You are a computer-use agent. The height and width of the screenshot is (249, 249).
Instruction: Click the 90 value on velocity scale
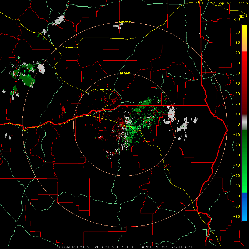pyautogui.click(x=238, y=32)
